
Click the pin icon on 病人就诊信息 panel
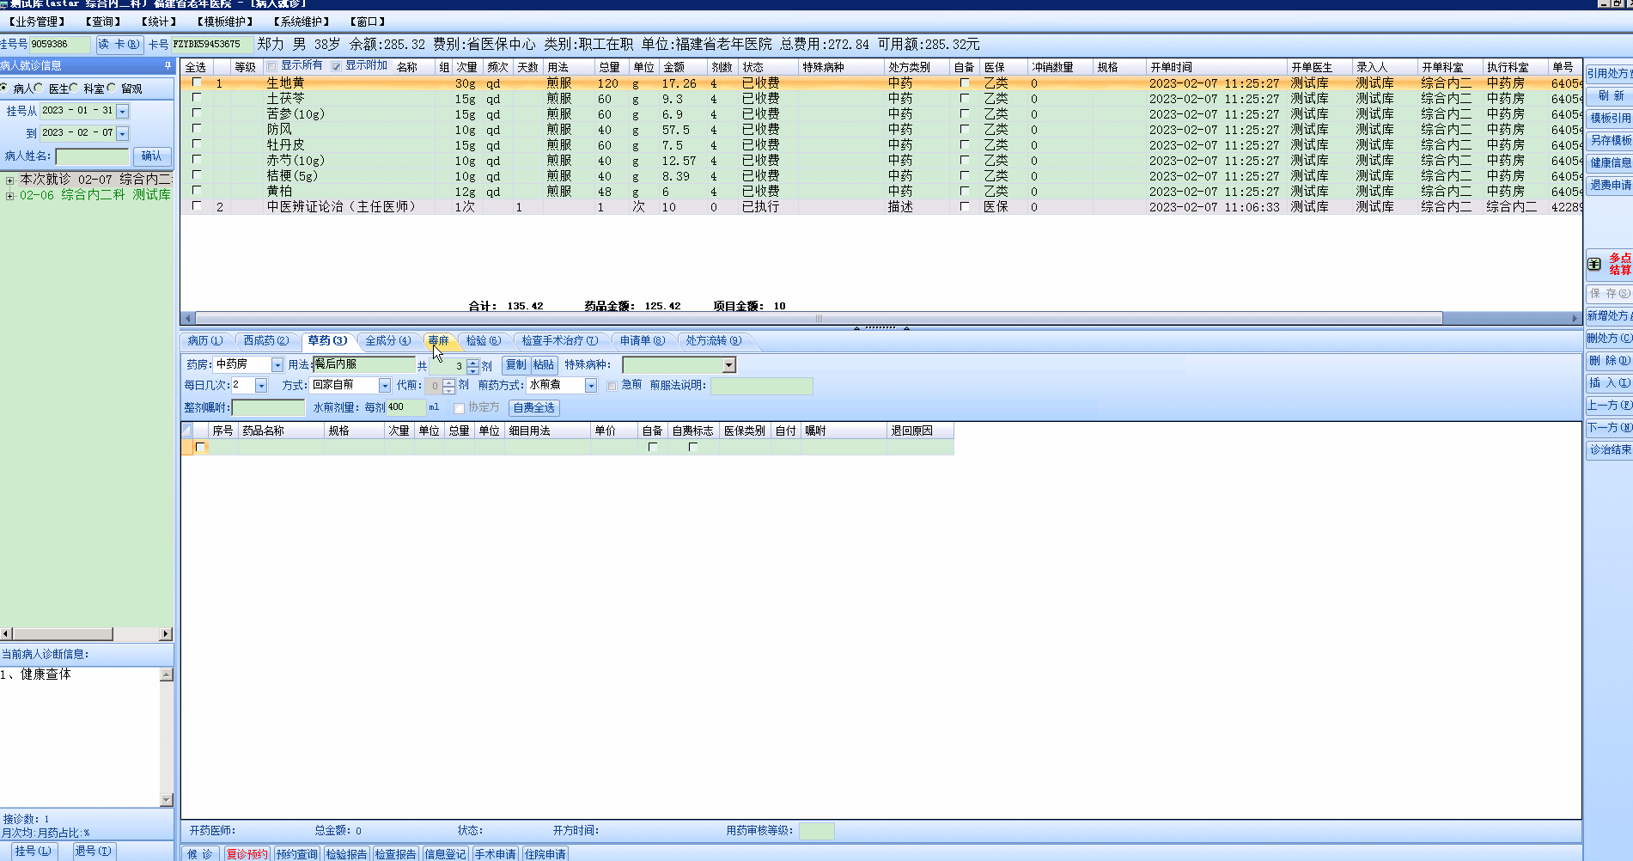point(168,66)
